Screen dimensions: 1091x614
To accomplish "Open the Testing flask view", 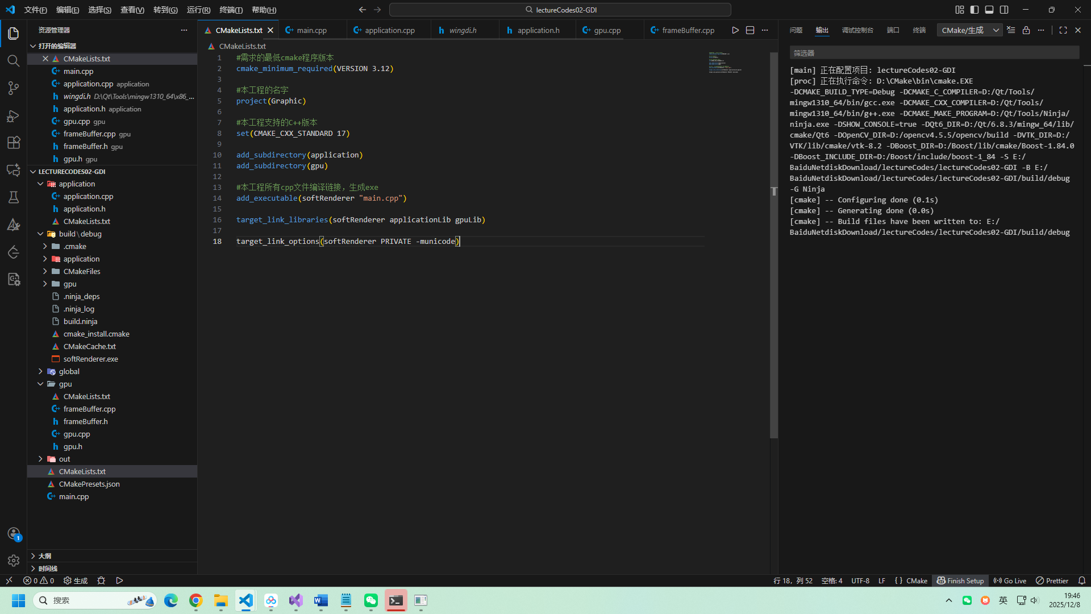I will pos(14,197).
